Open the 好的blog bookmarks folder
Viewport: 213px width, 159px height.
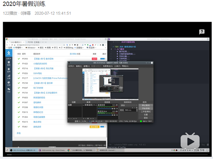pyautogui.click(x=69, y=48)
